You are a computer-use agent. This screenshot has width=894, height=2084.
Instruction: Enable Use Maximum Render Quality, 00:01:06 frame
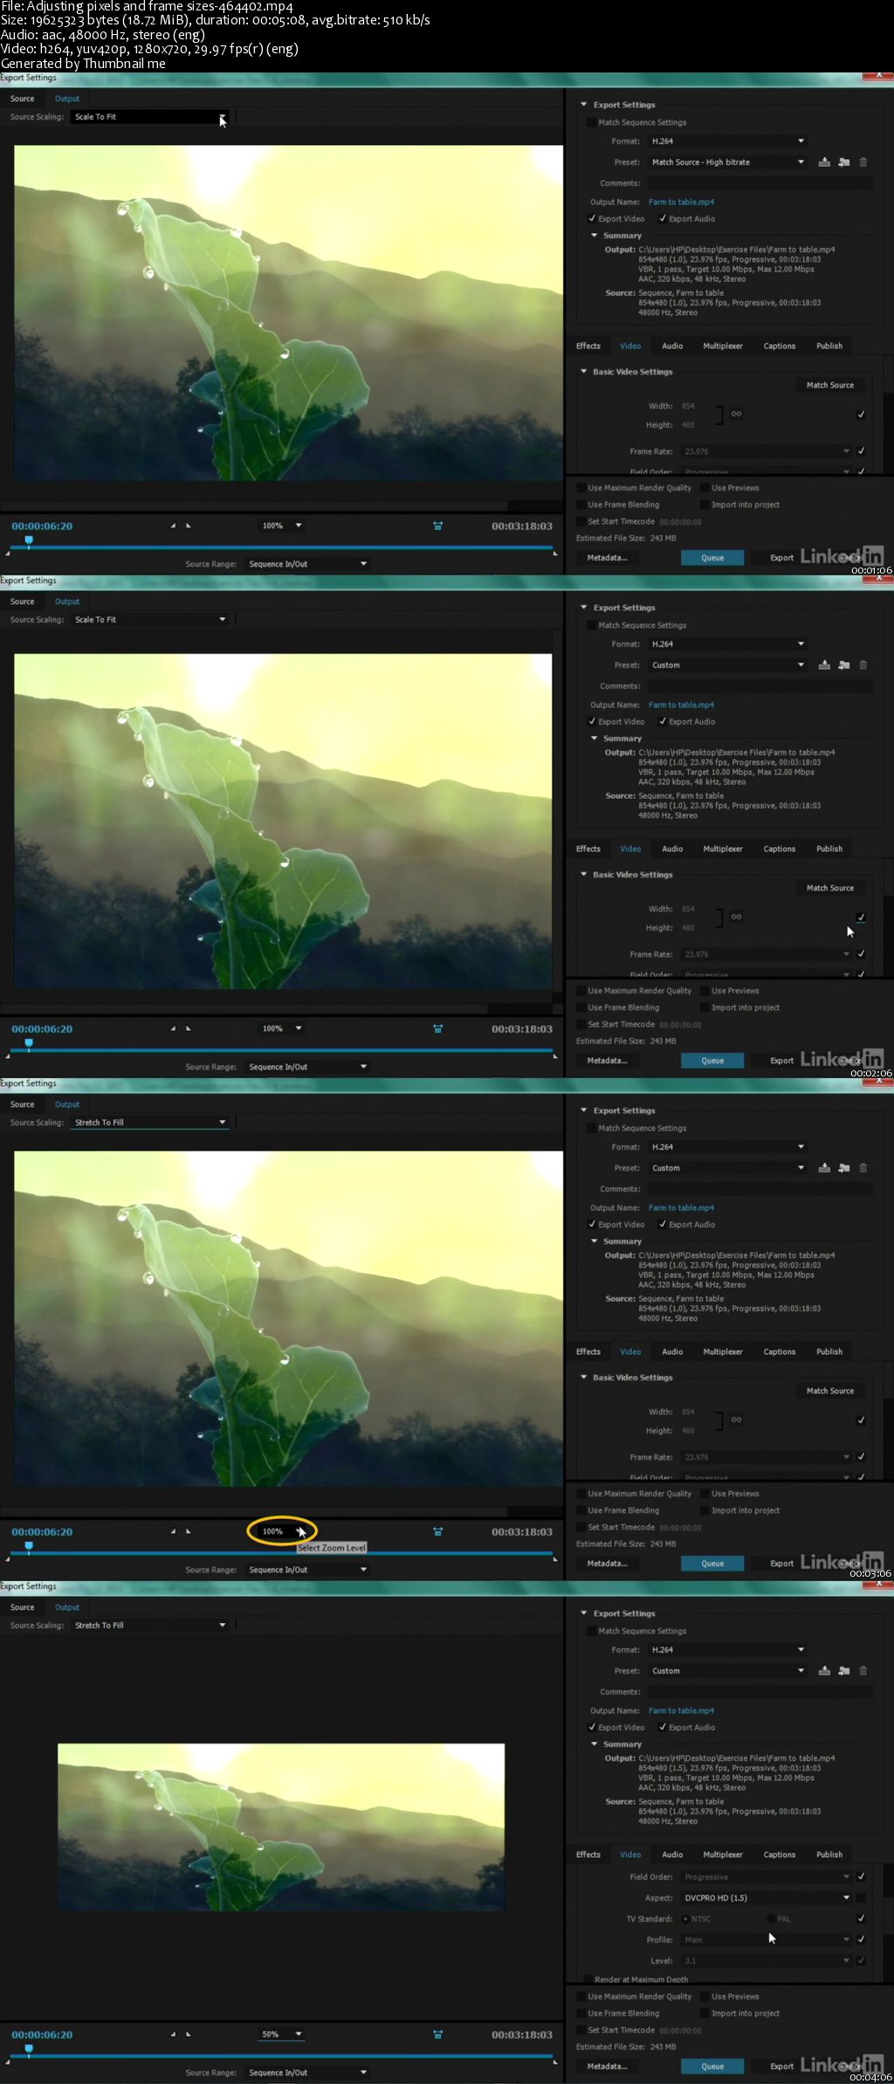tap(581, 488)
